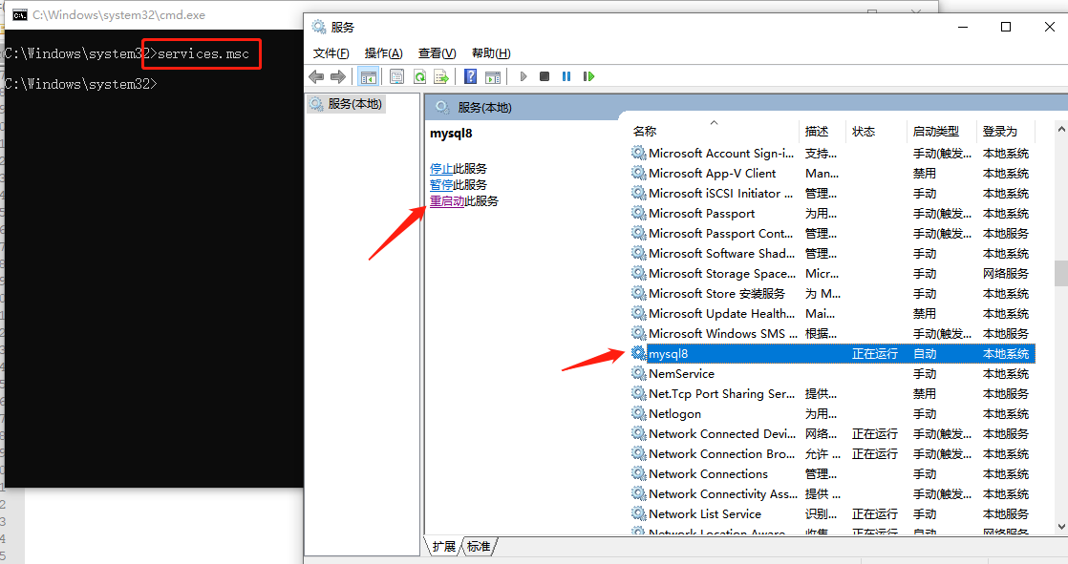
Task: Click services.msc command text in cmd window
Action: (203, 53)
